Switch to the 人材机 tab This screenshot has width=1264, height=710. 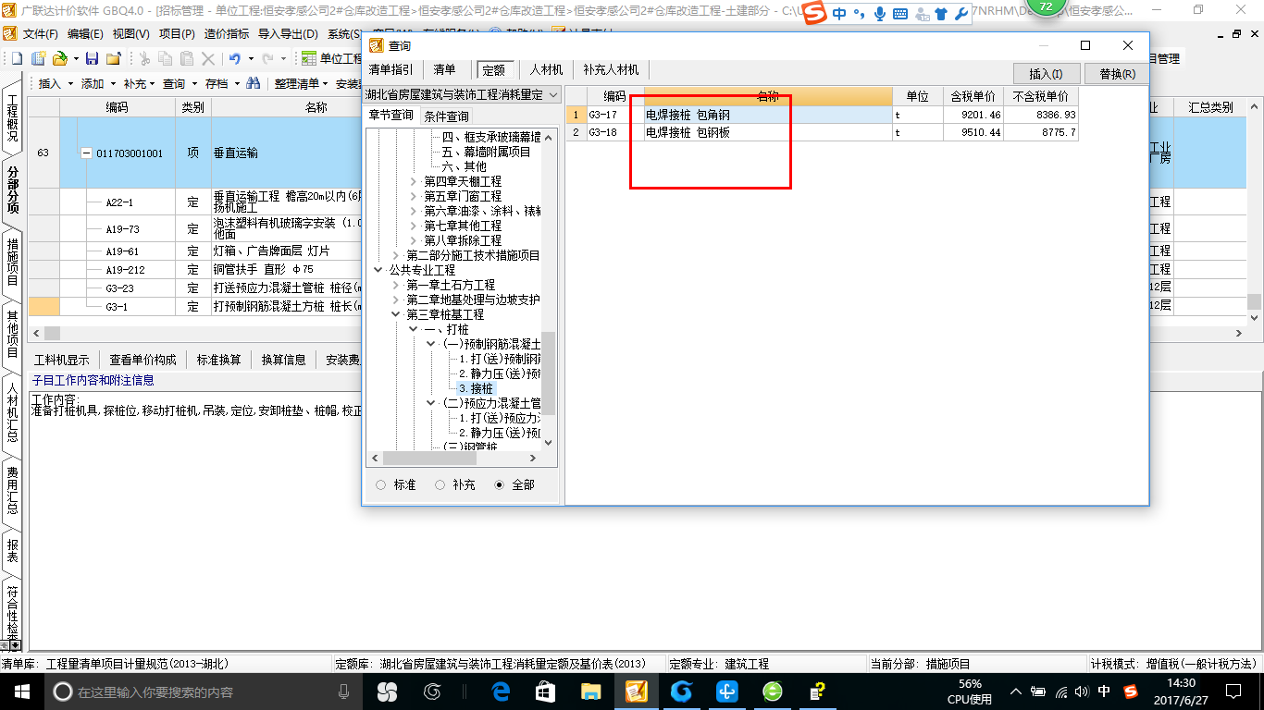point(546,70)
